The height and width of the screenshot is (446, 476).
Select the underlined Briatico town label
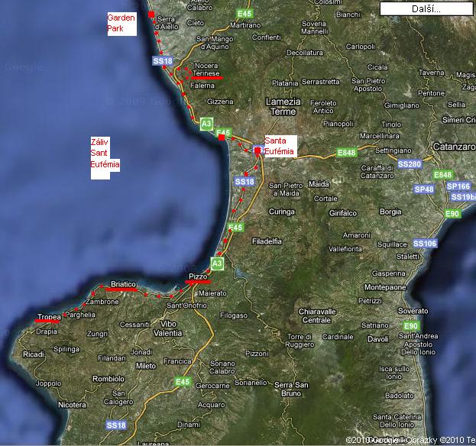pyautogui.click(x=122, y=283)
